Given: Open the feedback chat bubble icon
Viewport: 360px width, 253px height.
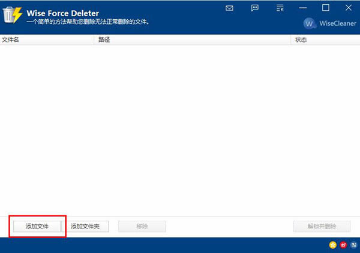Looking at the screenshot, I should point(254,8).
